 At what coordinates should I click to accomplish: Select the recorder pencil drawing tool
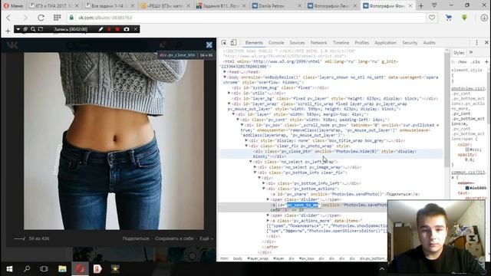coord(101,29)
